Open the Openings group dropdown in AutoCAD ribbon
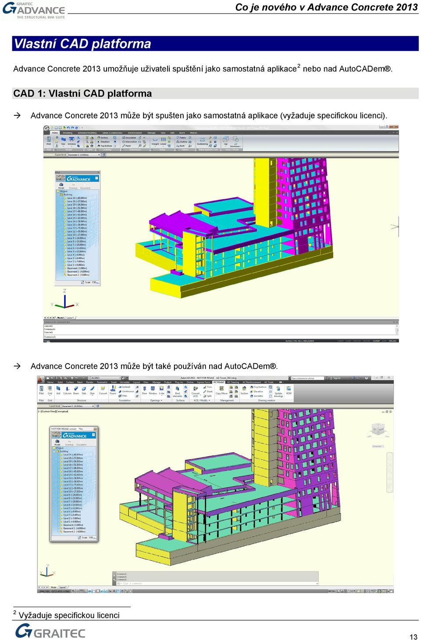The height and width of the screenshot is (640, 421). click(155, 400)
